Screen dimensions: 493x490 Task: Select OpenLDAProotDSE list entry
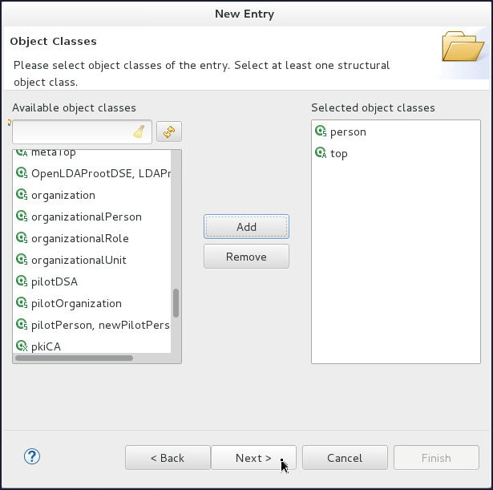tap(99, 173)
